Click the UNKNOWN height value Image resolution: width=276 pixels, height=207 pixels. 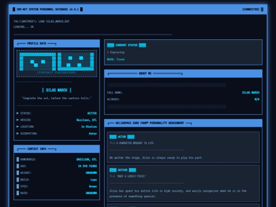pos(91,173)
